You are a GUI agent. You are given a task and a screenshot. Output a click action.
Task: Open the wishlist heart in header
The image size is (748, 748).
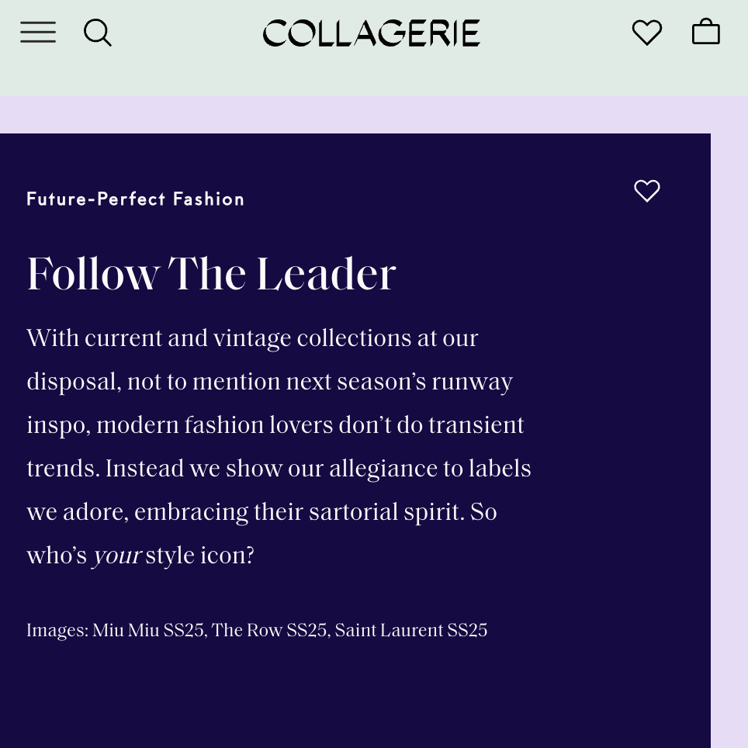[x=646, y=33]
